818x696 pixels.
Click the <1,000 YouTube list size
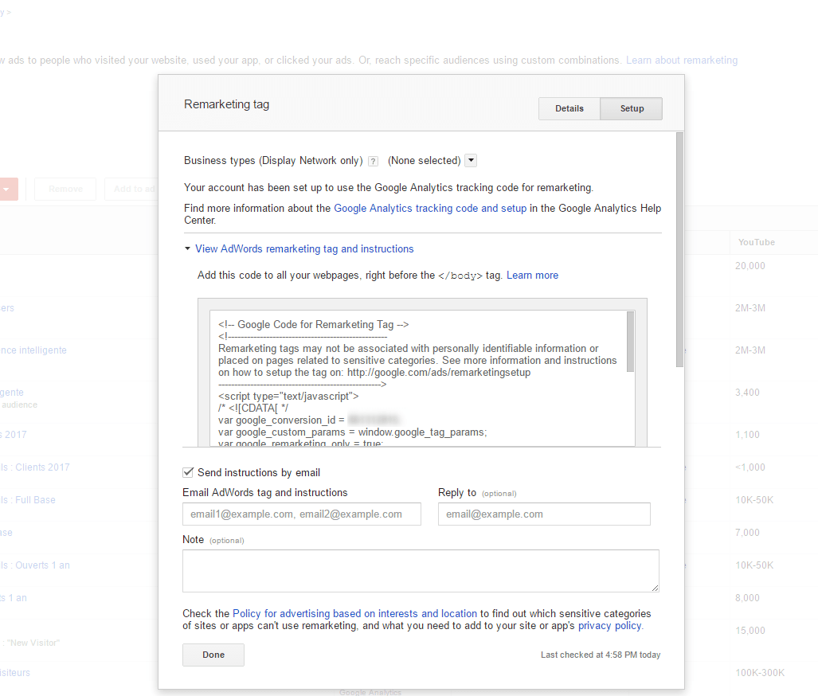pyautogui.click(x=750, y=467)
